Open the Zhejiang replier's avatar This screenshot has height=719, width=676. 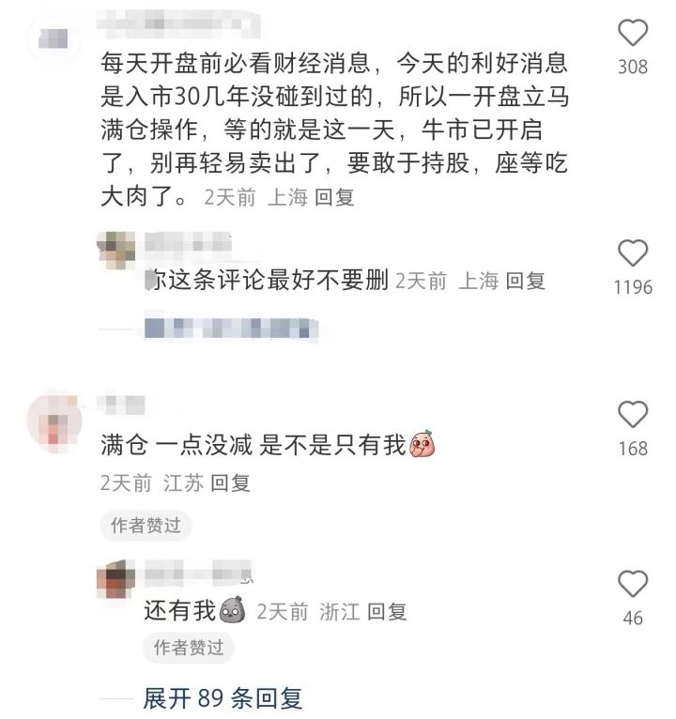116,578
